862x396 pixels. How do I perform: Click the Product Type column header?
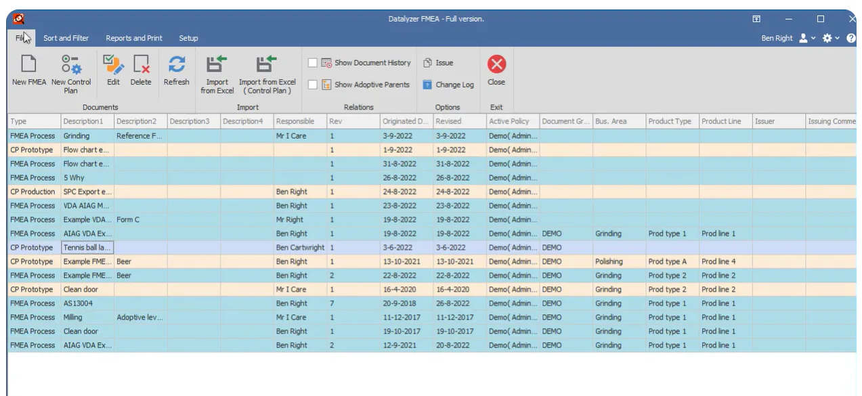(x=673, y=122)
